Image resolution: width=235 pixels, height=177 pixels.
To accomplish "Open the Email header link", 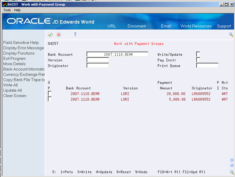I will point(166,26).
